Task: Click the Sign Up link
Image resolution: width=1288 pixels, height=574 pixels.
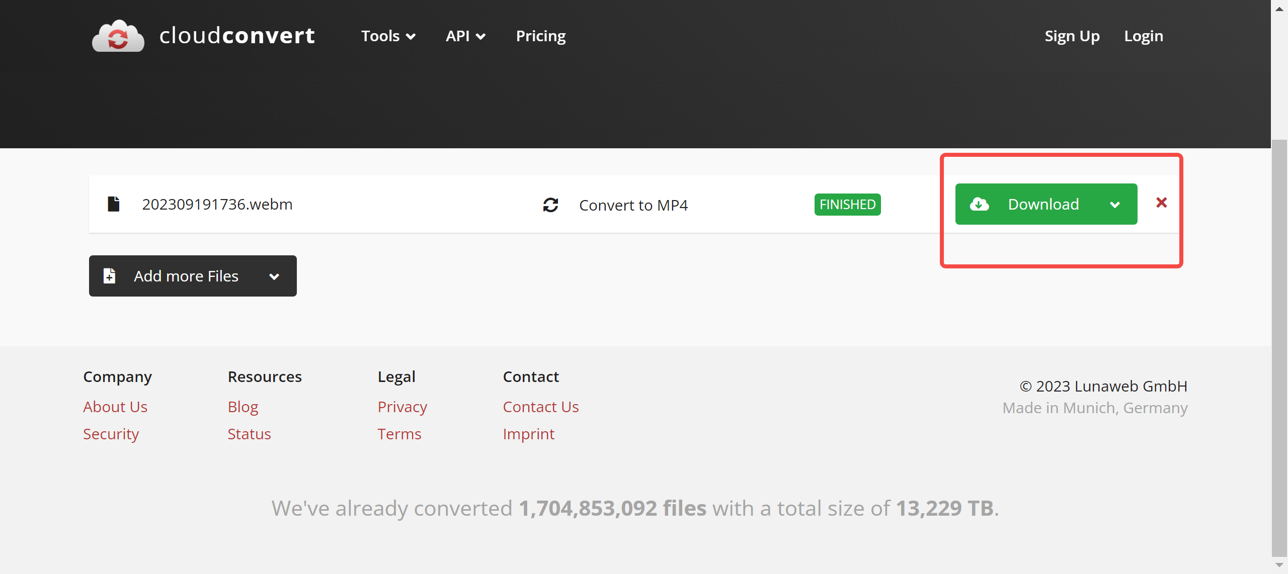Action: click(1072, 36)
